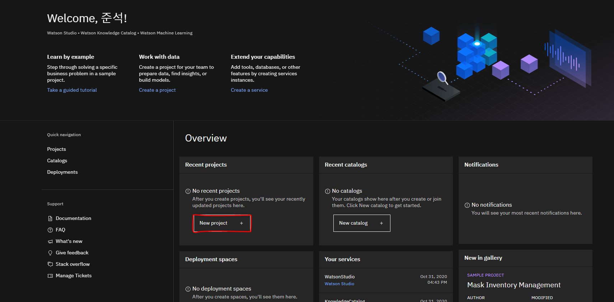Click the Give feedback lightbulb icon
The height and width of the screenshot is (302, 614).
50,253
